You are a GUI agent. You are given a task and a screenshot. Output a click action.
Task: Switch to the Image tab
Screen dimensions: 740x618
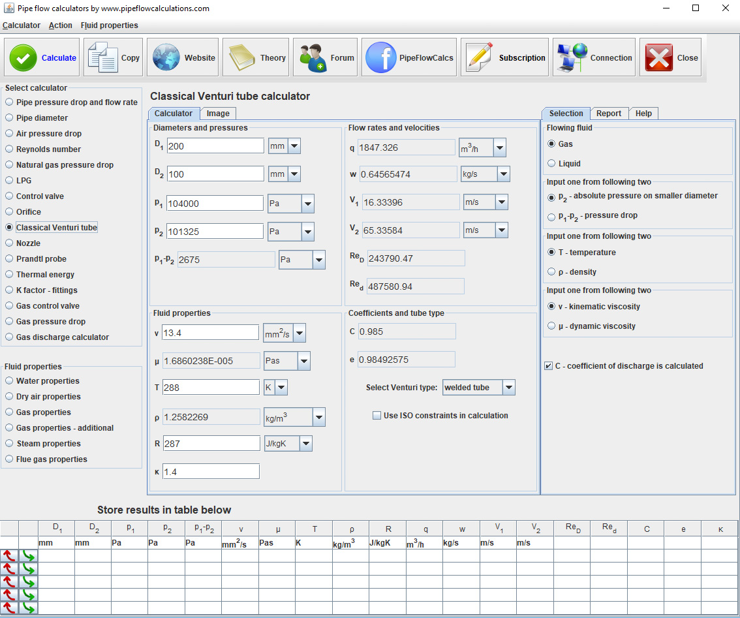coord(217,114)
